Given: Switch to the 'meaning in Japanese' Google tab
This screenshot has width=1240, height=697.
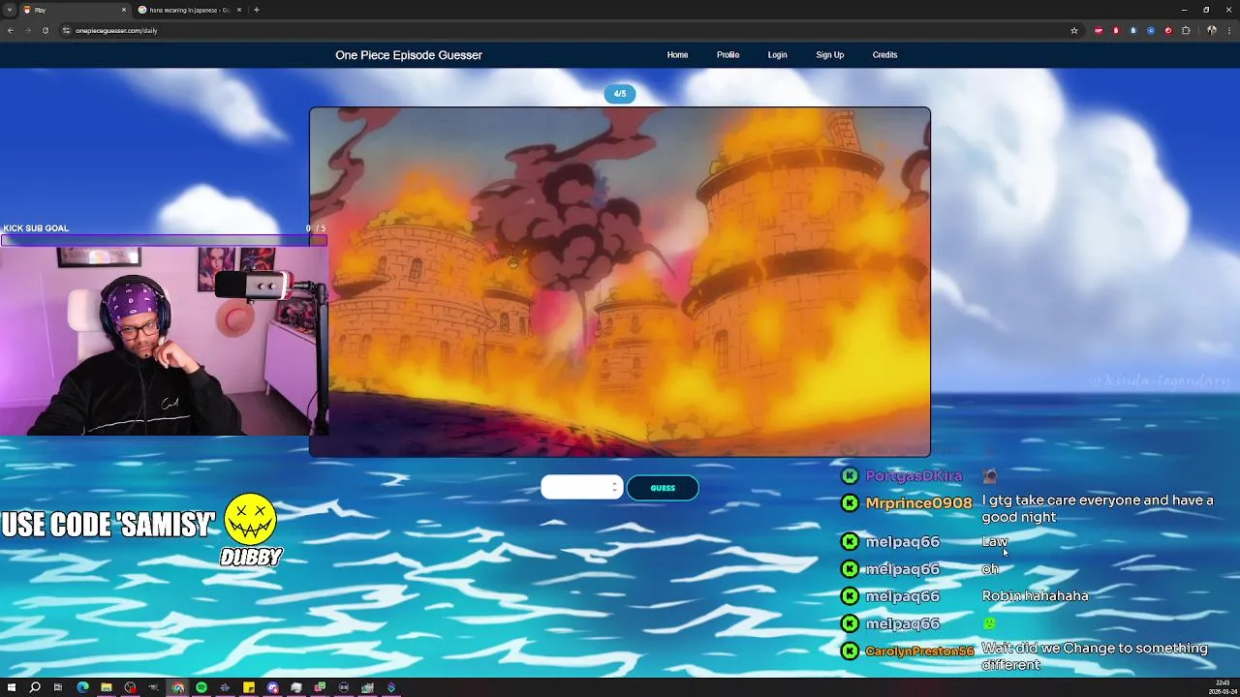Looking at the screenshot, I should pyautogui.click(x=190, y=10).
